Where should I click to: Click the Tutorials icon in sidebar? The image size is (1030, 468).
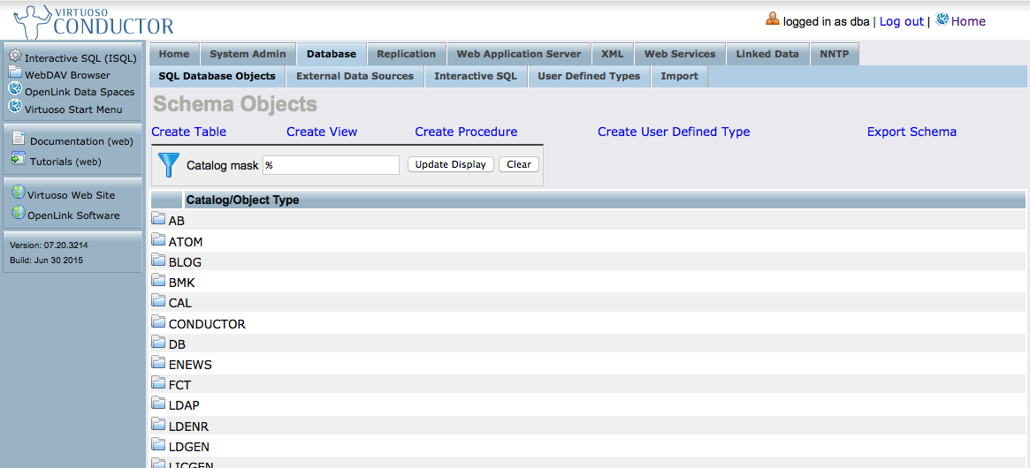pyautogui.click(x=19, y=160)
